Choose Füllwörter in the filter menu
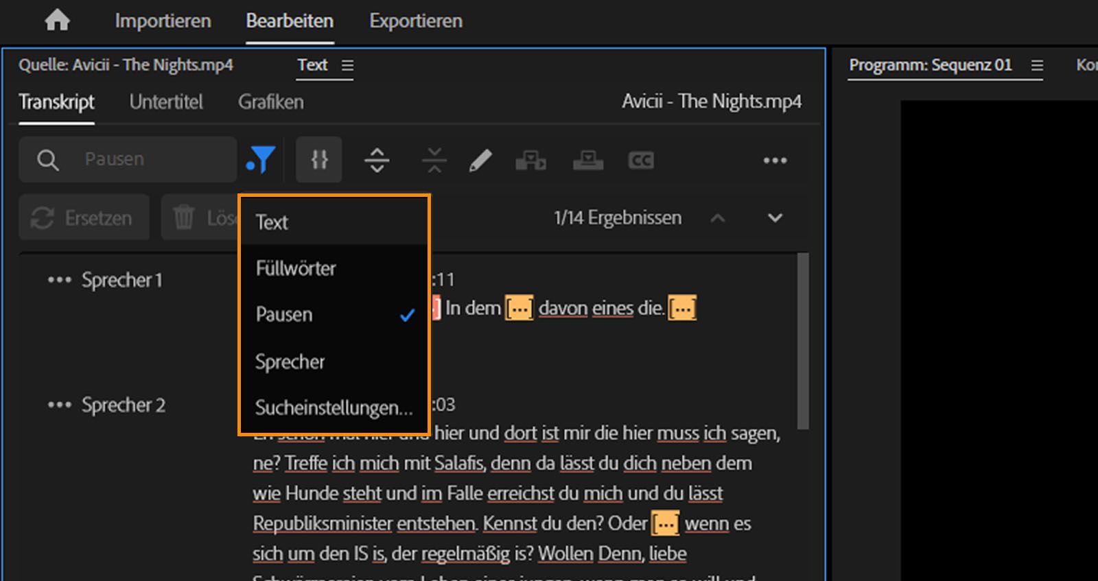The width and height of the screenshot is (1098, 581). 334,268
